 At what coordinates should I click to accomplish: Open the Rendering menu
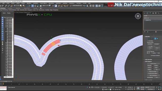(51, 3)
